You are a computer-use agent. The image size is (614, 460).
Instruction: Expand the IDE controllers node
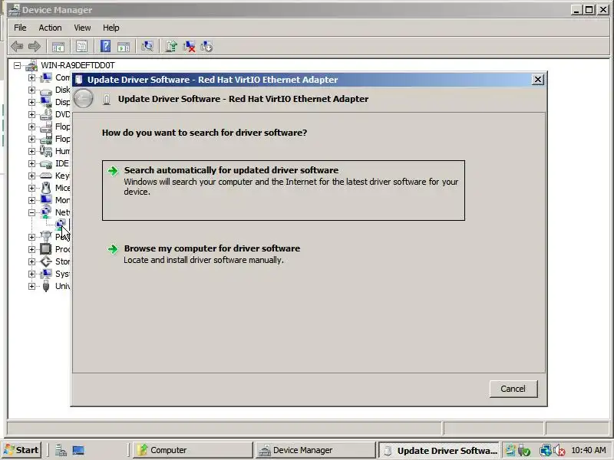pos(31,163)
